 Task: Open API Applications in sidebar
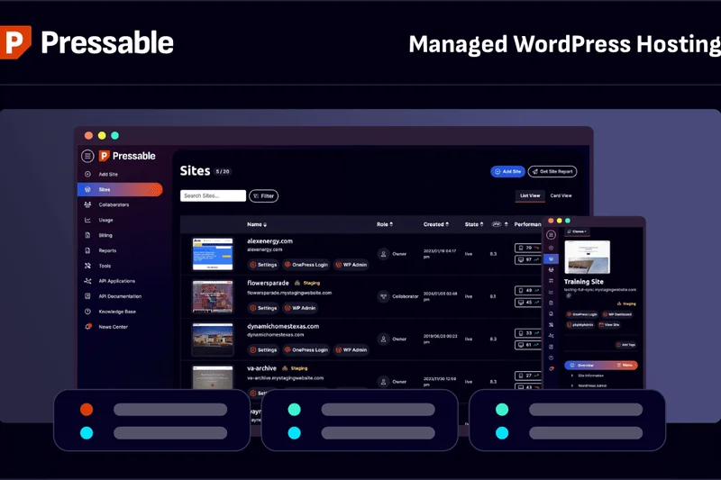(116, 281)
